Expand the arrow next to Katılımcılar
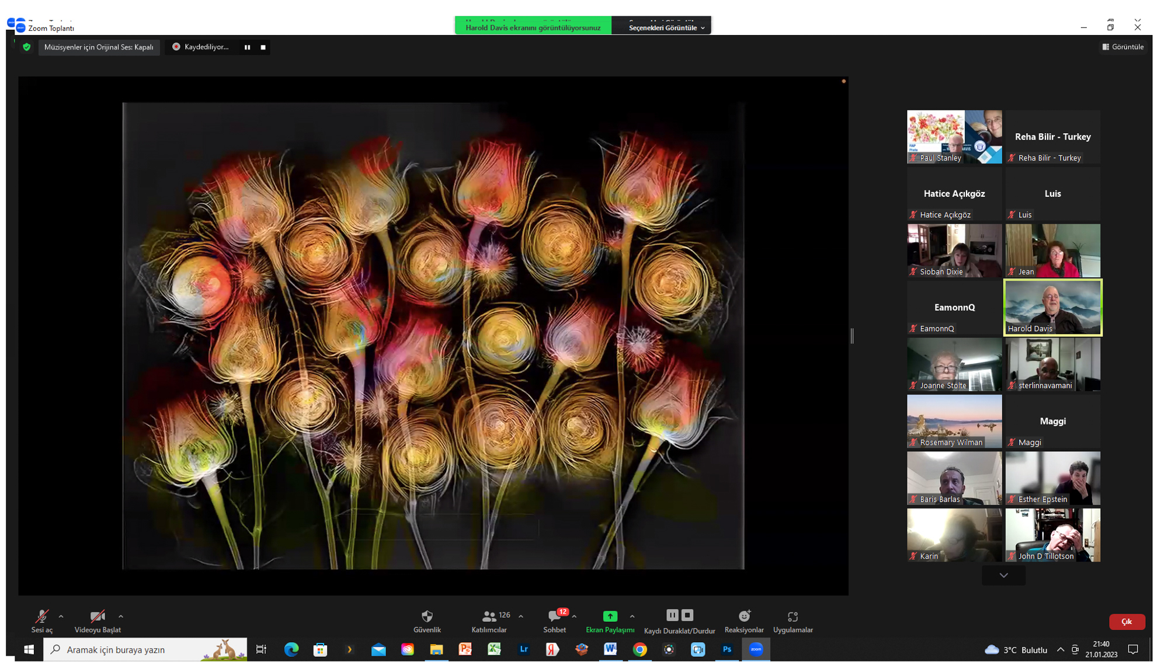The image size is (1168, 672). coord(521,617)
